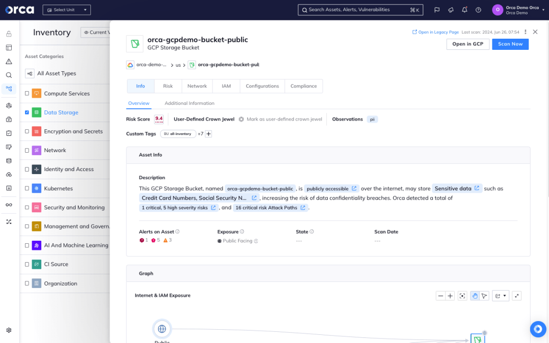Click the pii observation tag
This screenshot has height=343, width=549.
coord(372,119)
